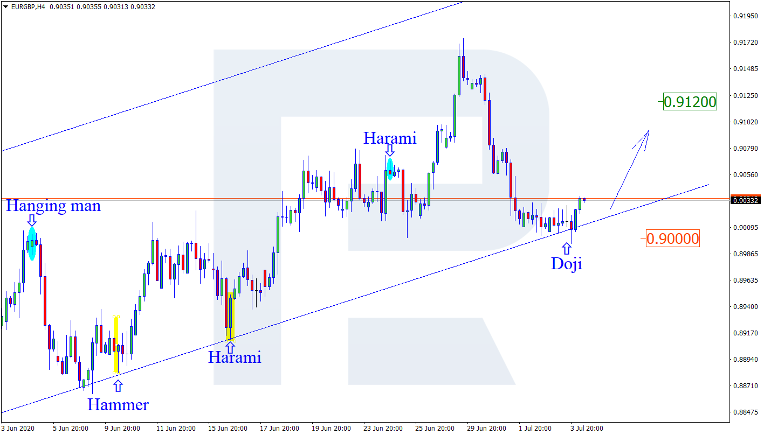Click the 0.91720 price axis value
This screenshot has width=764, height=435.
tap(747, 42)
